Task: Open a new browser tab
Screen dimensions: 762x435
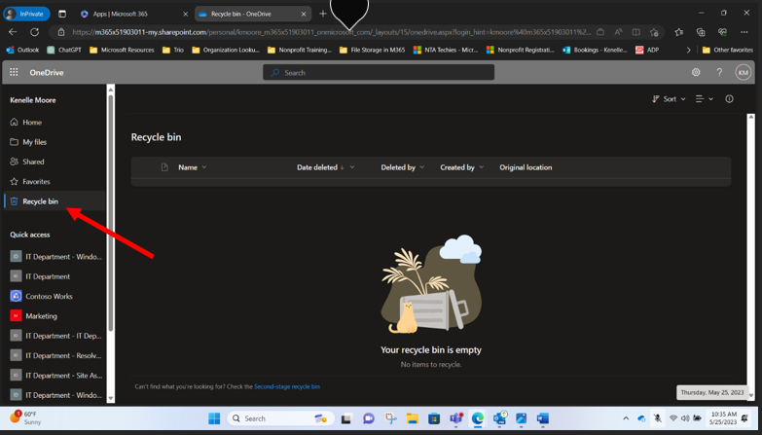Action: 323,14
